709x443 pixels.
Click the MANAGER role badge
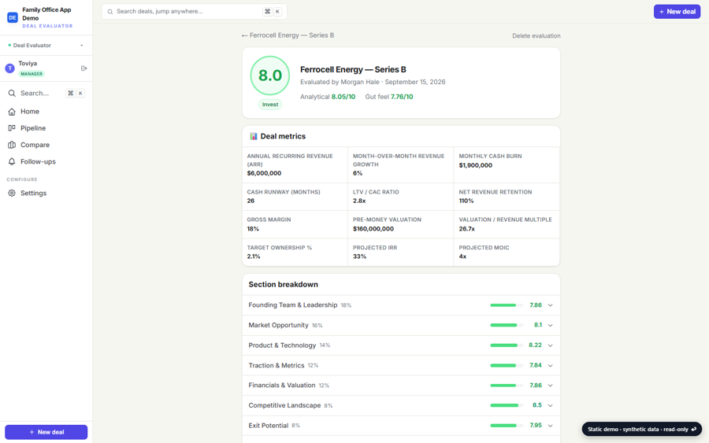32,74
